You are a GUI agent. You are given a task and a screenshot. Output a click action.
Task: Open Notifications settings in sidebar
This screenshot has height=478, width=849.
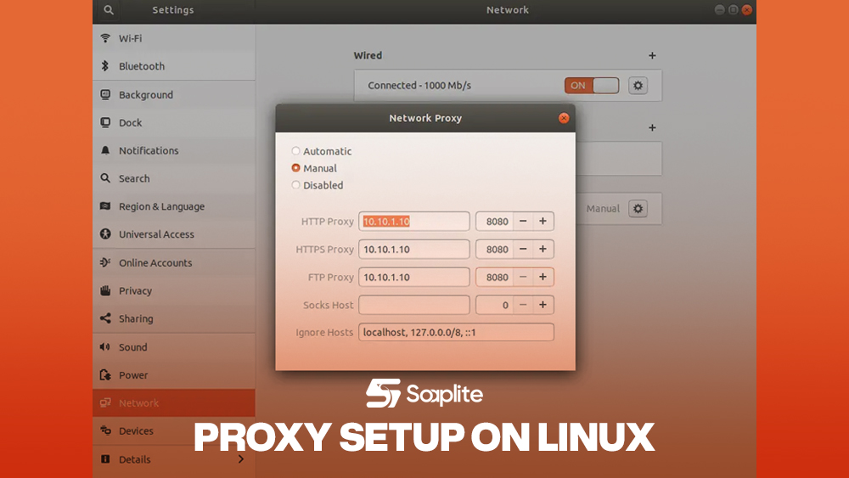174,150
